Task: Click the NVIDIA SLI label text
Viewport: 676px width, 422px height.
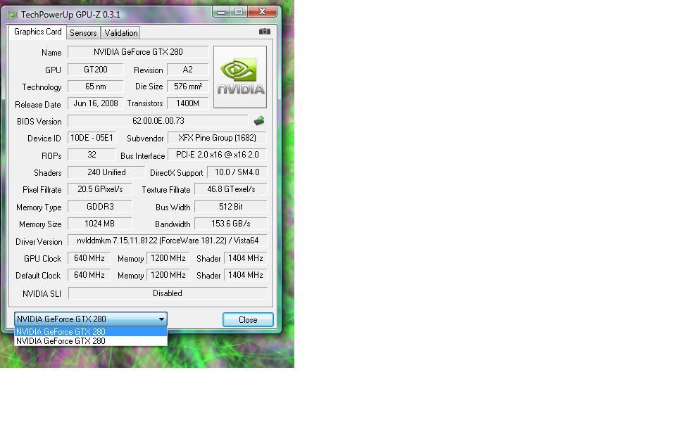Action: pyautogui.click(x=42, y=294)
